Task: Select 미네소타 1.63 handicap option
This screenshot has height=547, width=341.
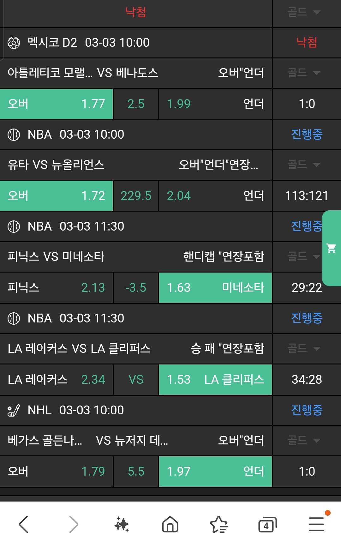Action: tap(215, 288)
